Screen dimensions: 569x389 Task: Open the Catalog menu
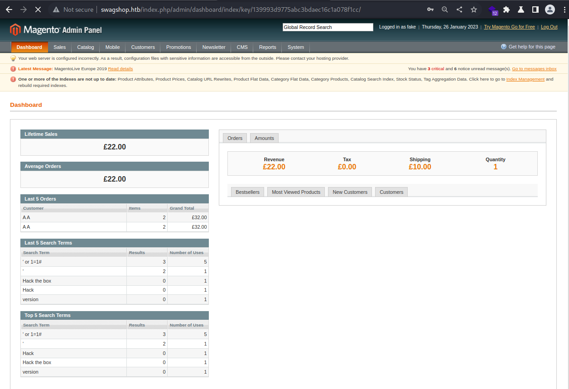coord(86,47)
